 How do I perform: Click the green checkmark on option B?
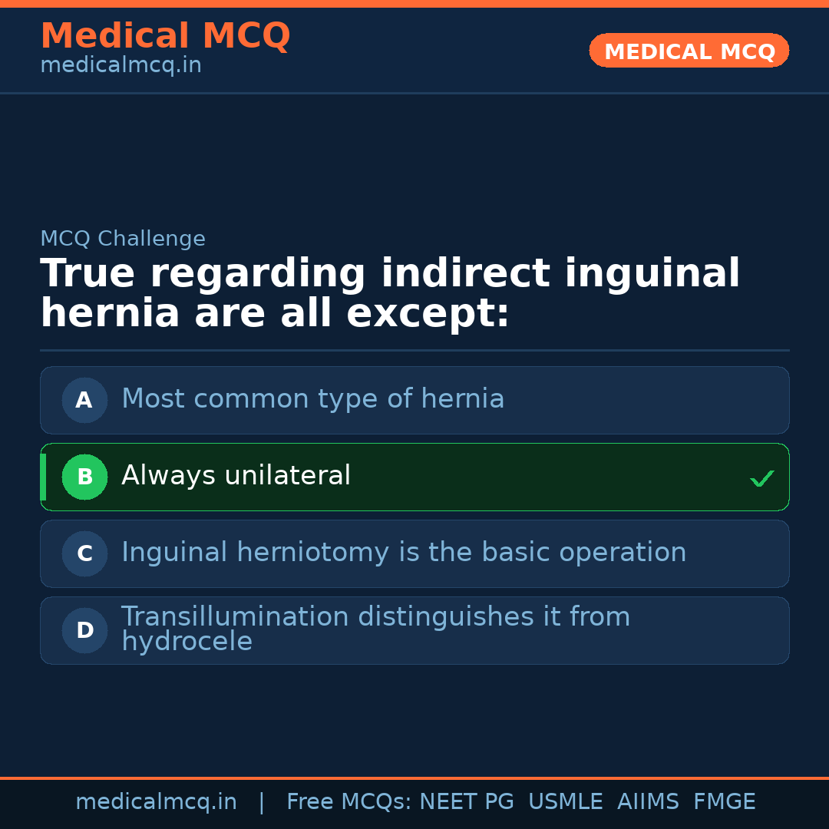[761, 478]
